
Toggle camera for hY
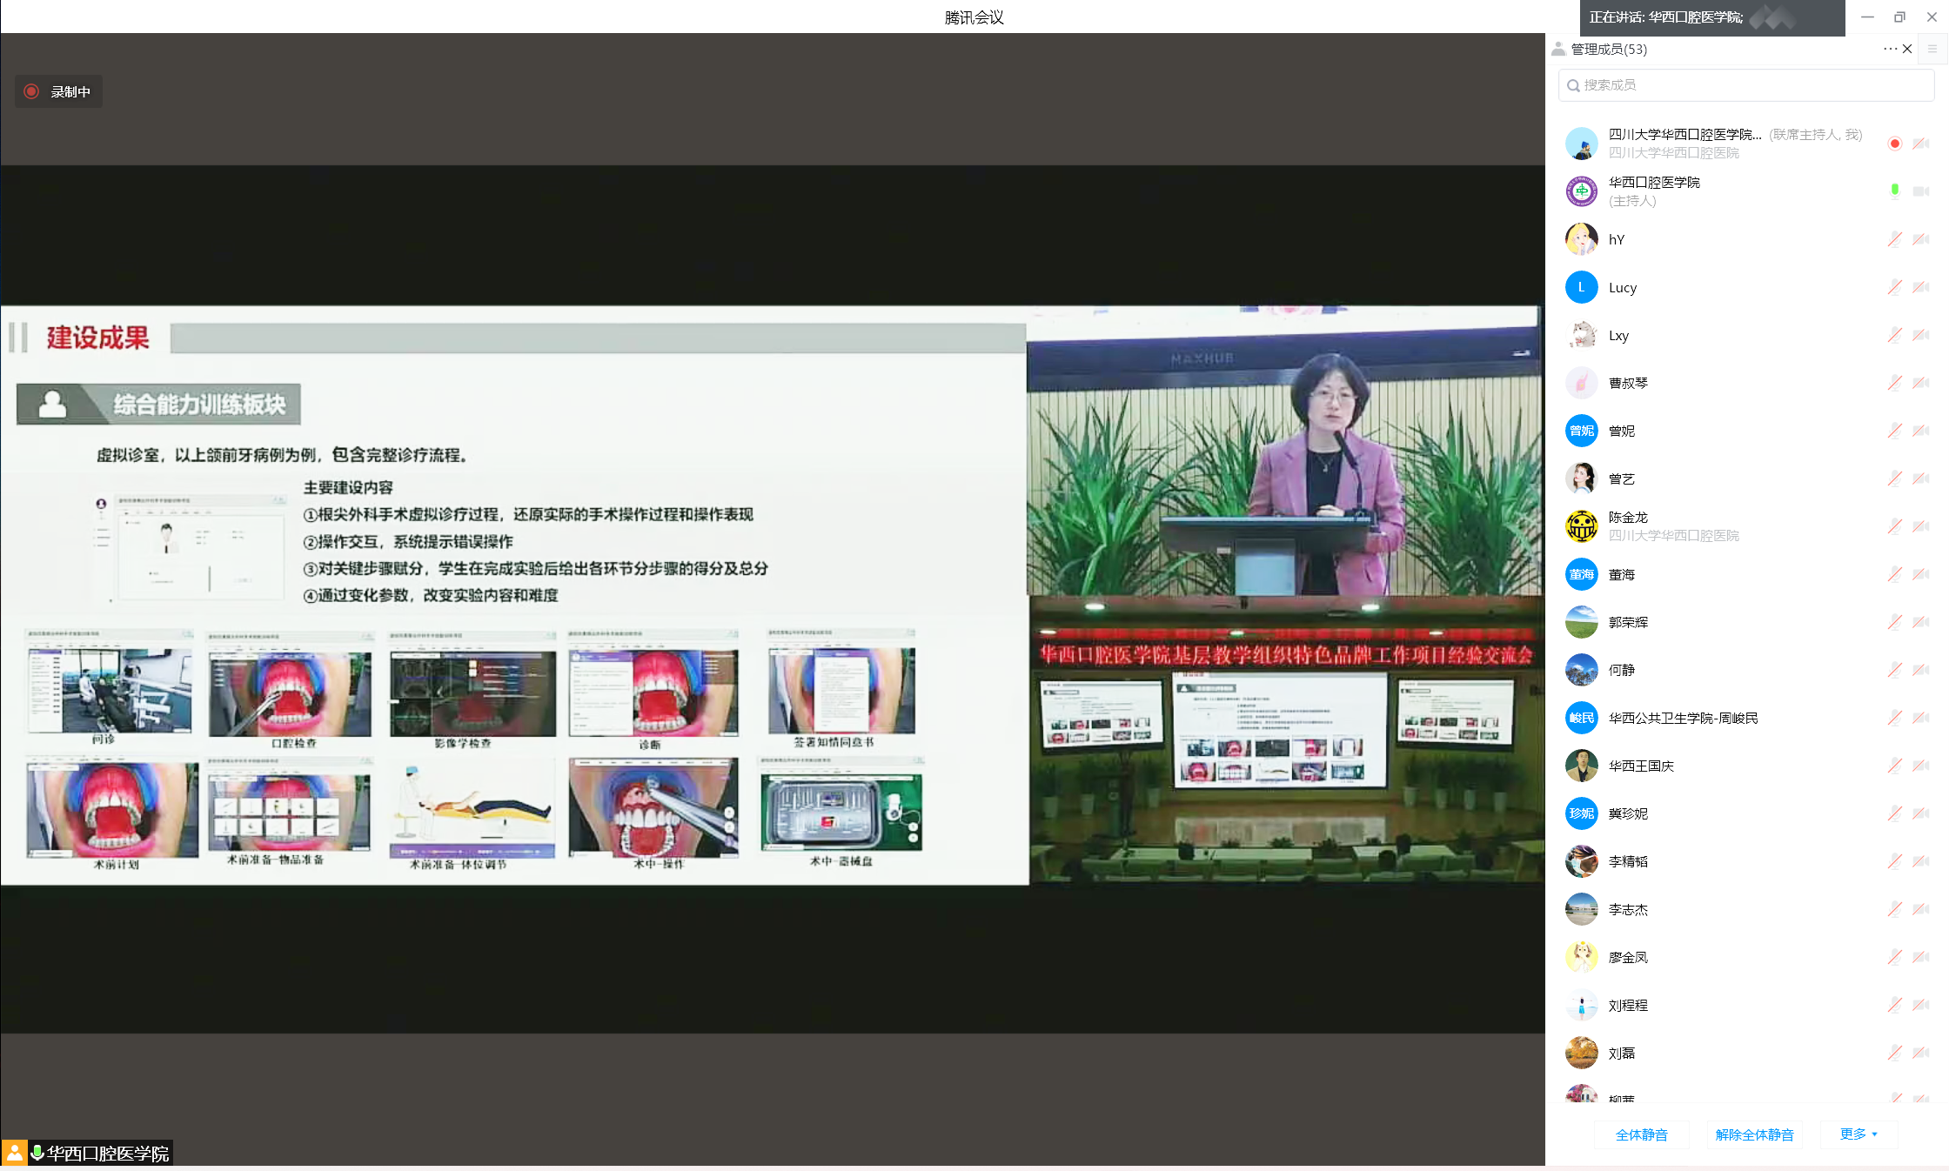click(x=1921, y=239)
